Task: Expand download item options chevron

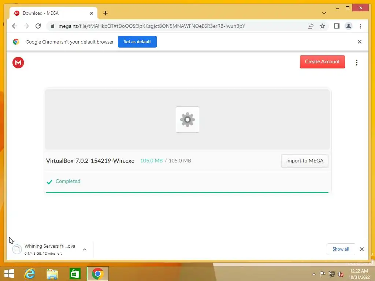Action: click(85, 250)
